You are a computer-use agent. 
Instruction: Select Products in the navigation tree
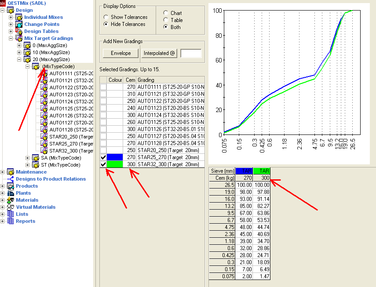click(x=27, y=186)
